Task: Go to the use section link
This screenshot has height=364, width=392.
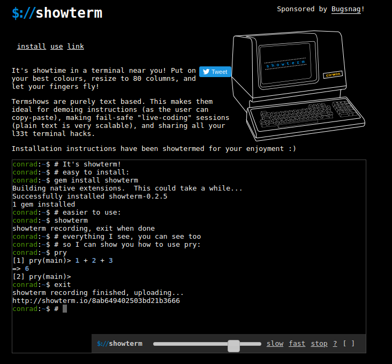Action: coord(57,47)
